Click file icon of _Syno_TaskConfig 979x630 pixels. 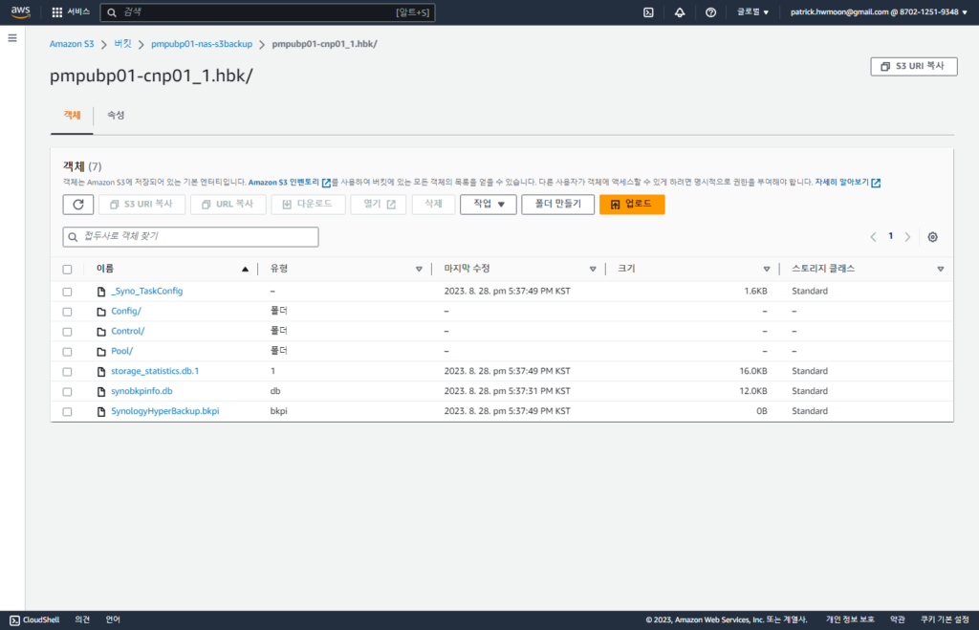[x=101, y=292]
